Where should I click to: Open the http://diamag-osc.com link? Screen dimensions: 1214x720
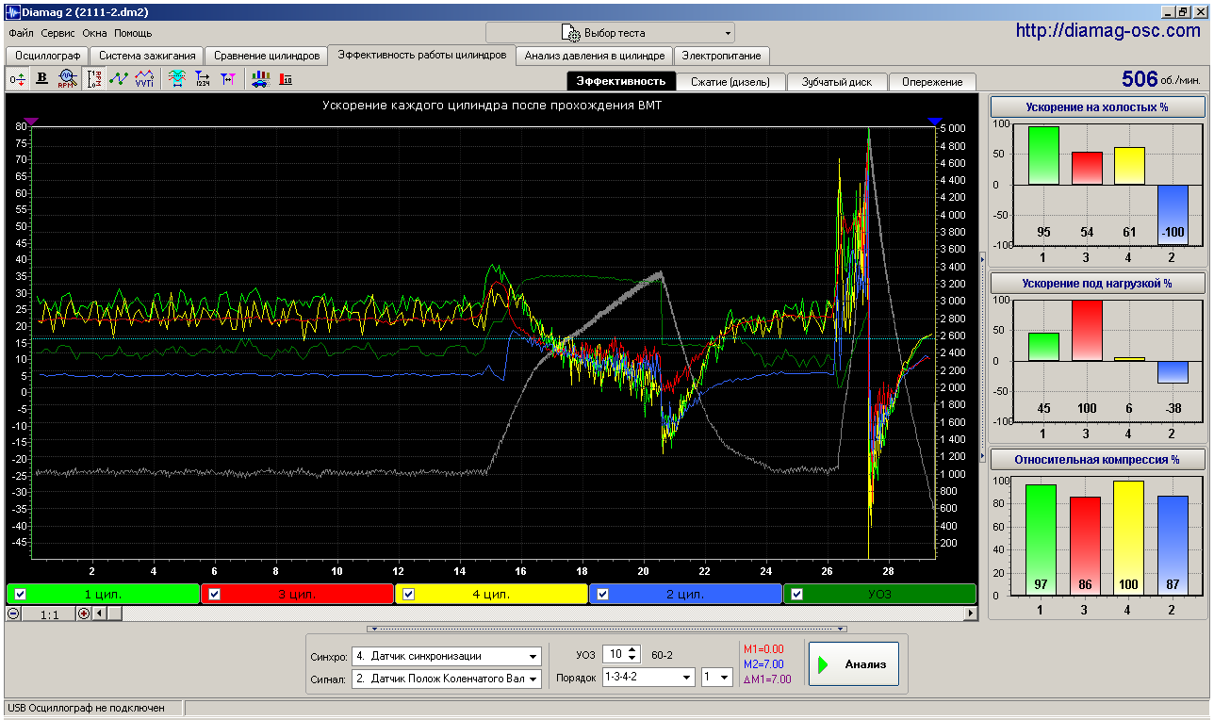click(1108, 31)
